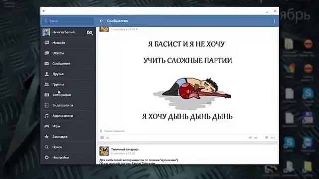
Task: Click the Игры gamepad icon
Action: (46, 126)
